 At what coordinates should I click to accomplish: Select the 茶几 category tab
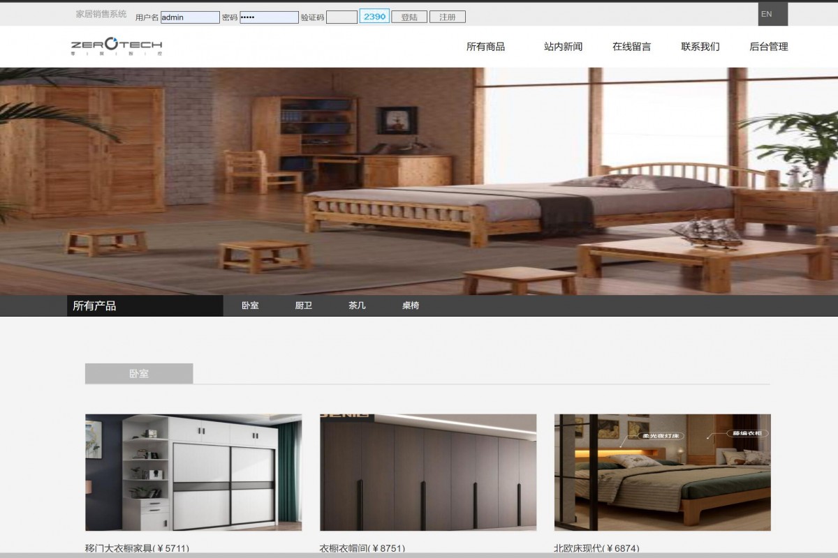[357, 306]
